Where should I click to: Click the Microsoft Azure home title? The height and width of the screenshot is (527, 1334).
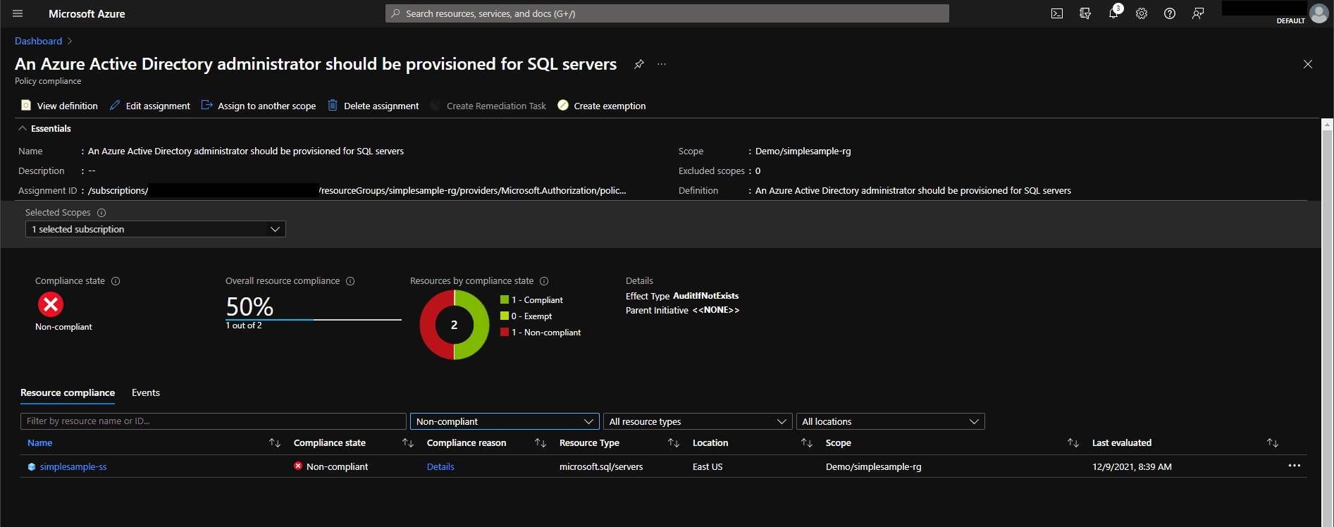click(87, 14)
